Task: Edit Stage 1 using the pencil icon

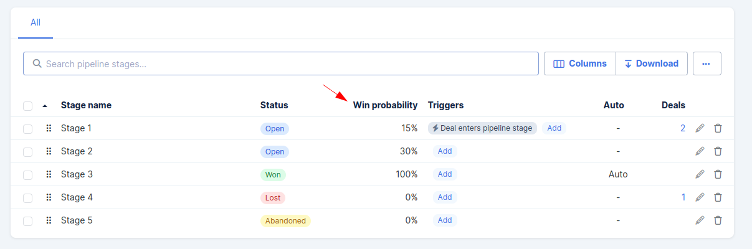Action: pos(700,128)
